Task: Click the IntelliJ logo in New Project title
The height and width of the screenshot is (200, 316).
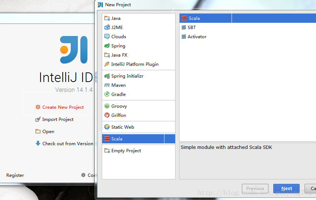Action: pos(100,5)
